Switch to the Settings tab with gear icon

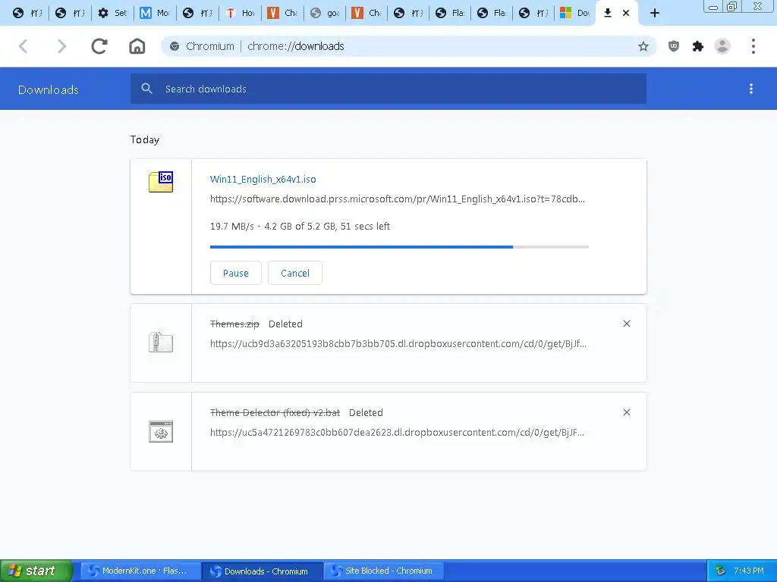112,13
